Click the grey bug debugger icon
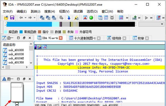 point(112,18)
